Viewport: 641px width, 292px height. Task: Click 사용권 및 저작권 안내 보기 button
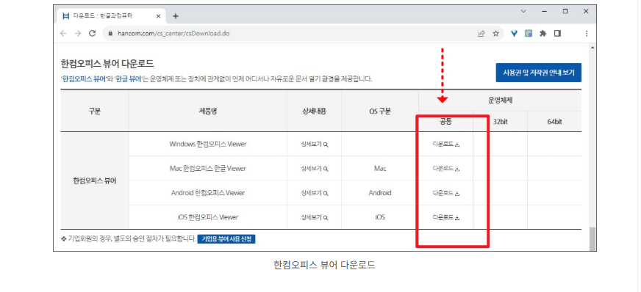pos(538,73)
